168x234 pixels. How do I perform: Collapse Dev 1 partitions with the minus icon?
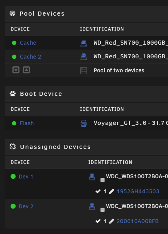click(x=102, y=180)
